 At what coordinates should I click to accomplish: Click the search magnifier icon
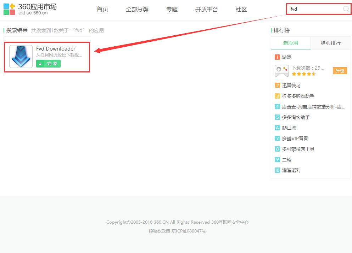coord(346,9)
